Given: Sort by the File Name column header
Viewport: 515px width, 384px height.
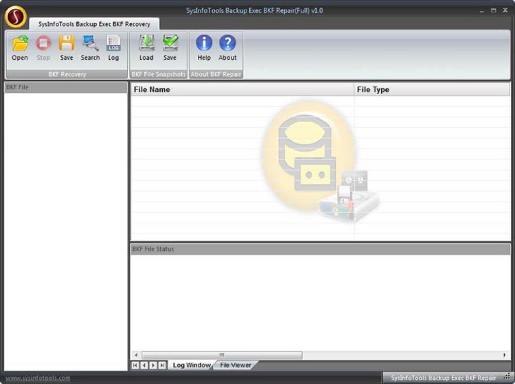Looking at the screenshot, I should (242, 89).
